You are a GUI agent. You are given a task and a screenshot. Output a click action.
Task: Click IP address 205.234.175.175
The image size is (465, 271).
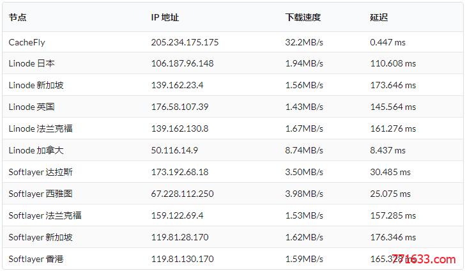[185, 42]
